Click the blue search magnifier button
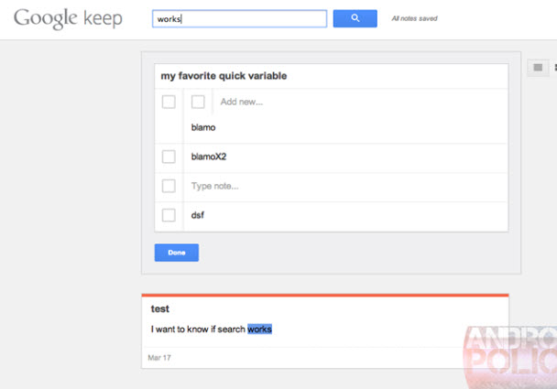The height and width of the screenshot is (389, 557). 355,18
